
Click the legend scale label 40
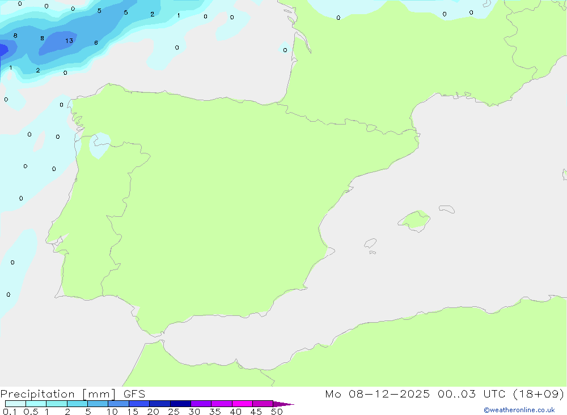coord(235,412)
